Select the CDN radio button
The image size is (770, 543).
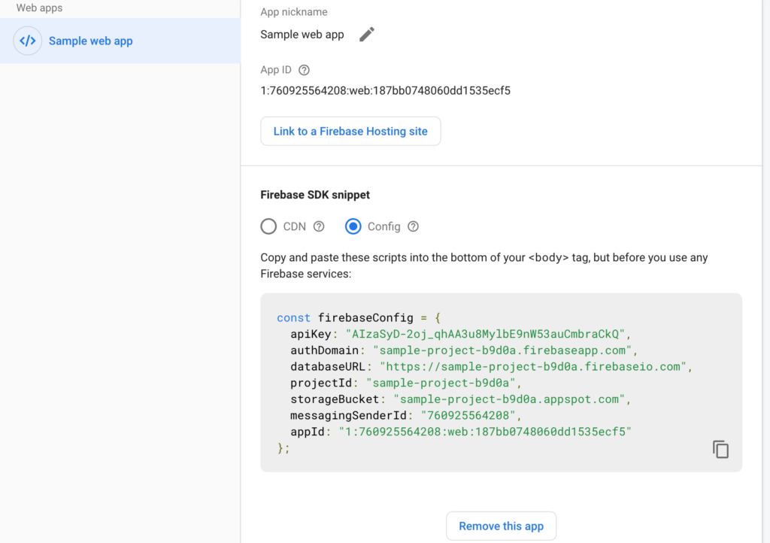tap(268, 226)
